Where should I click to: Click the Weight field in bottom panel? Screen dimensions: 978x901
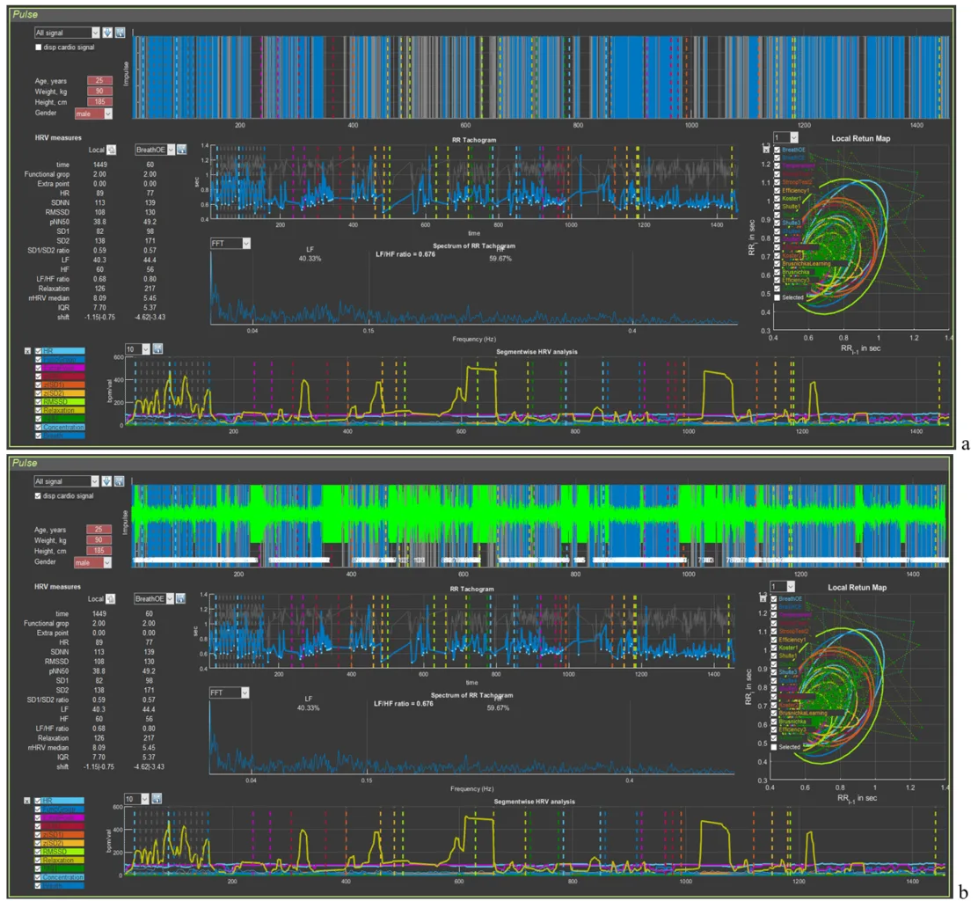[99, 539]
